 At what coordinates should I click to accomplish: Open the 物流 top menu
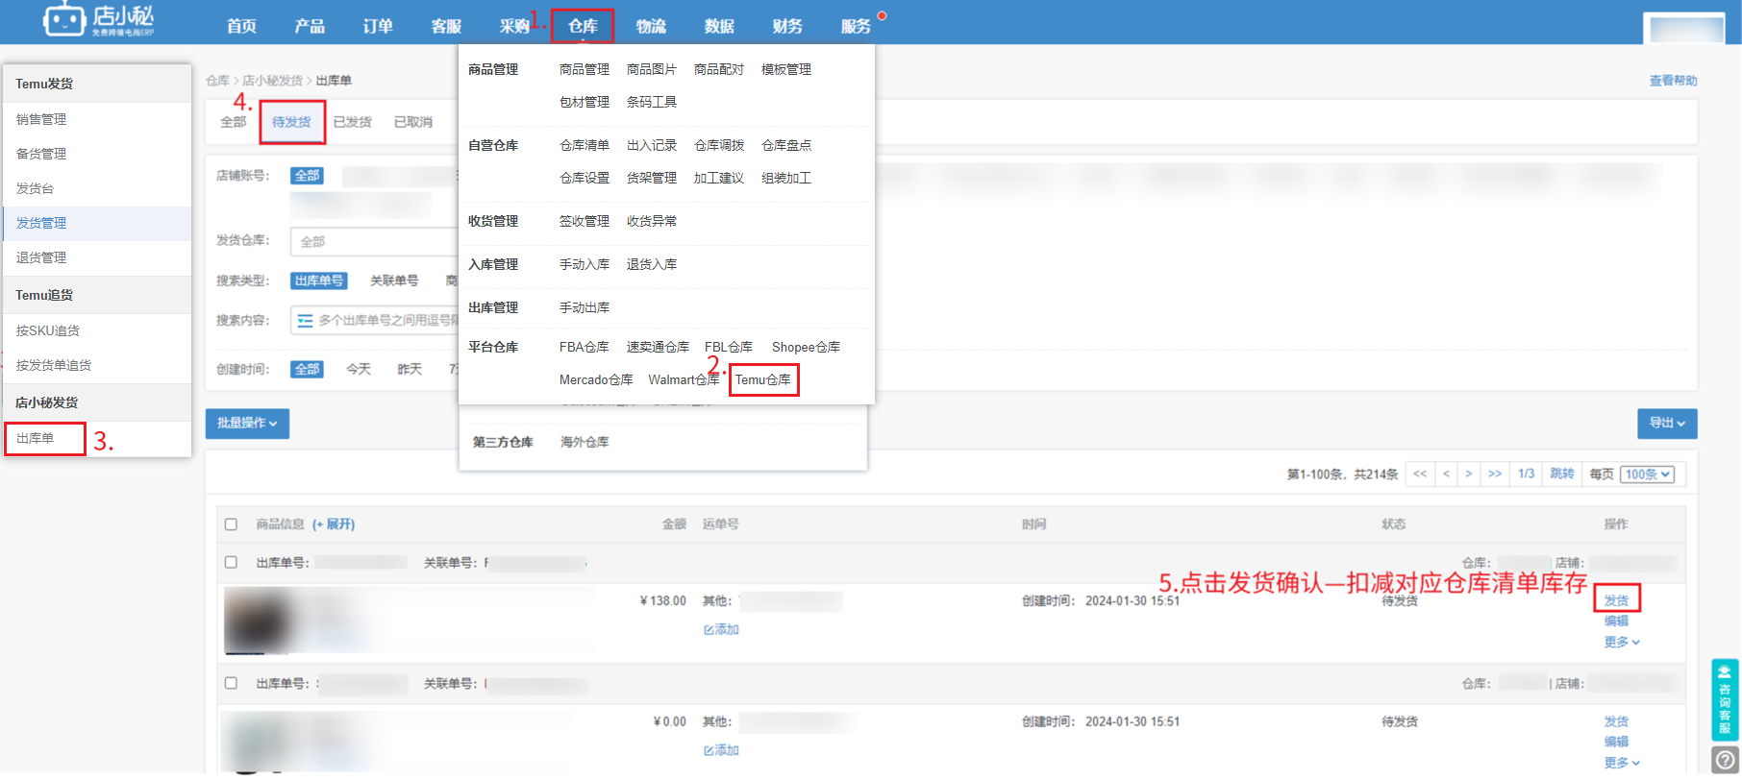coord(651,26)
